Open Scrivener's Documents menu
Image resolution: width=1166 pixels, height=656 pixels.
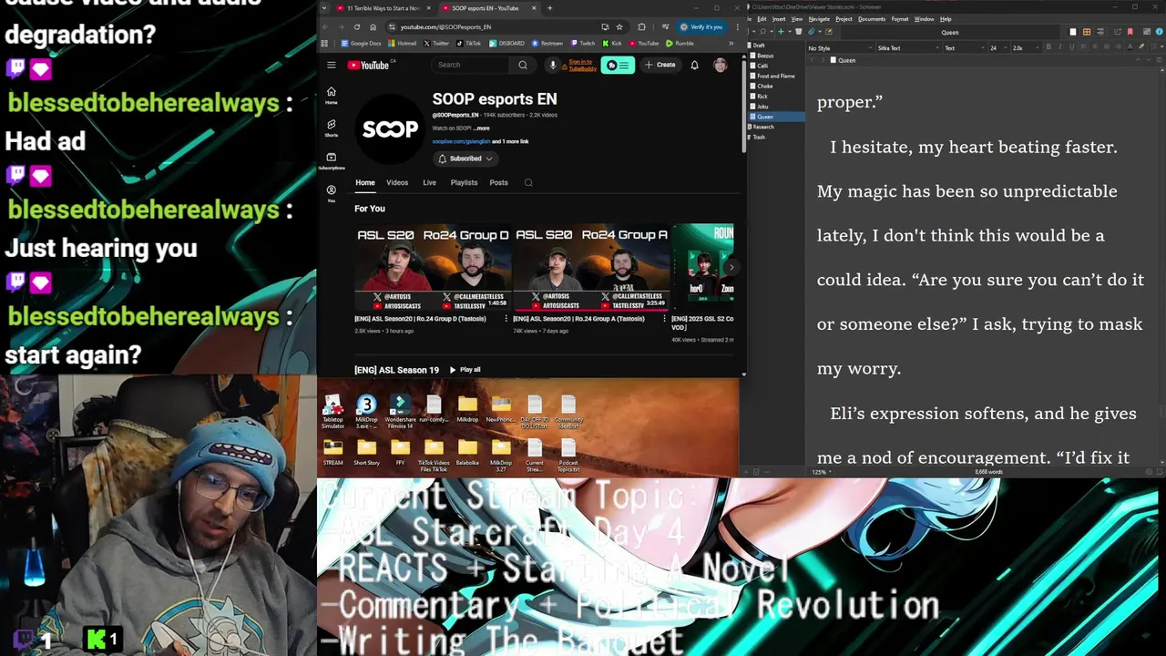[872, 19]
